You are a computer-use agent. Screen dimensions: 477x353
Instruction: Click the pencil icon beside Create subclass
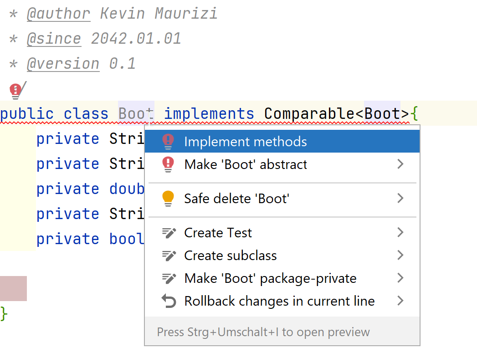[x=169, y=256]
